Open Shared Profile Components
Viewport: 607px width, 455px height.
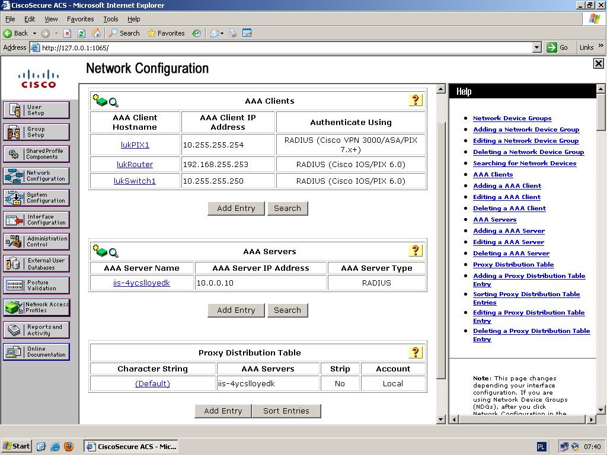click(x=36, y=154)
